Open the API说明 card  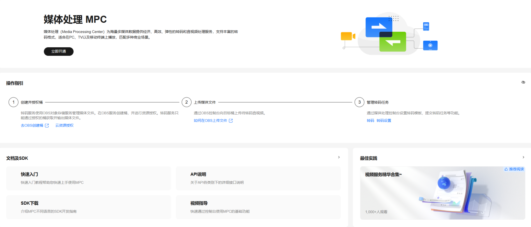pos(258,178)
